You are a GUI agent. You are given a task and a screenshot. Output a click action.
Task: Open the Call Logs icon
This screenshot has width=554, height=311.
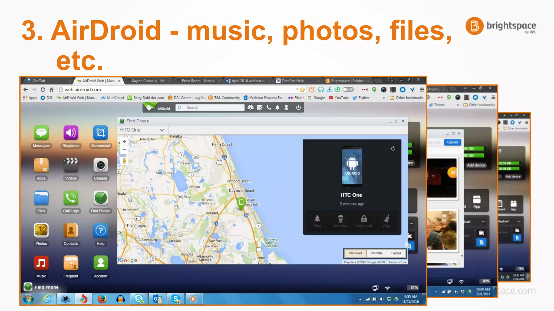point(71,198)
